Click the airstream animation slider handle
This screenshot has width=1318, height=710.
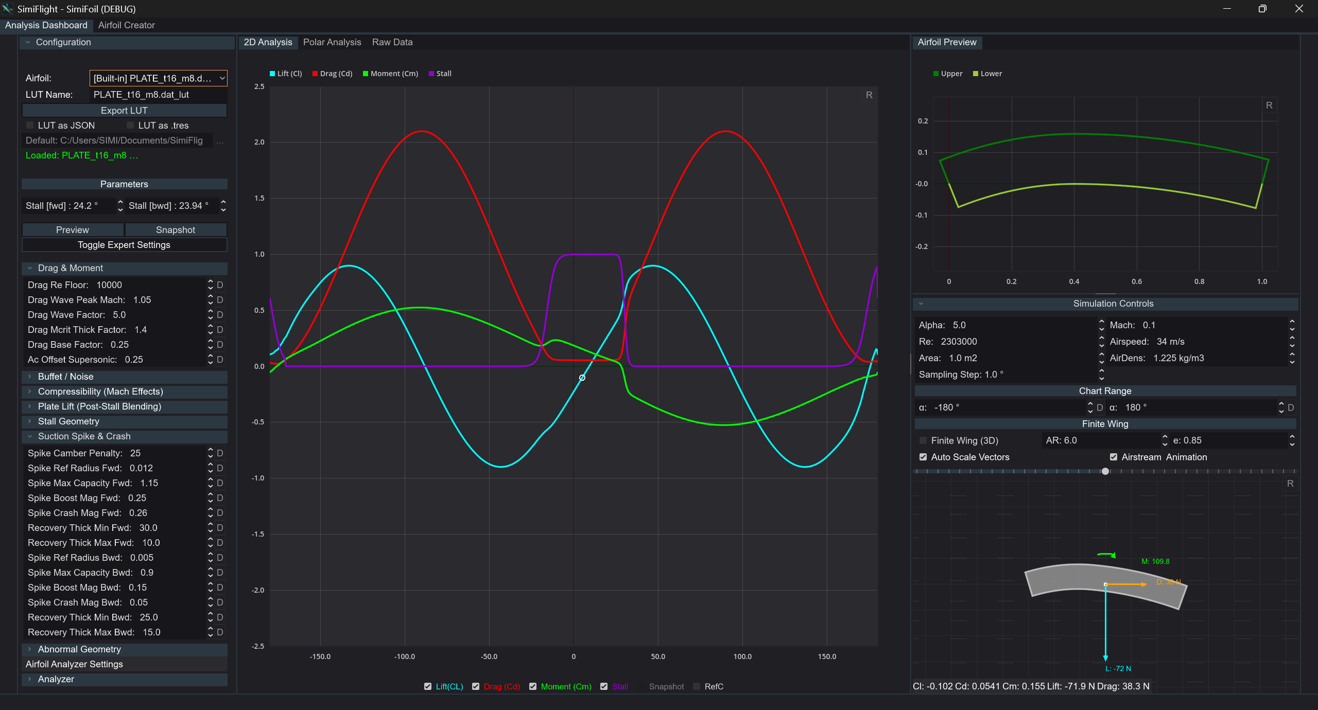point(1105,471)
